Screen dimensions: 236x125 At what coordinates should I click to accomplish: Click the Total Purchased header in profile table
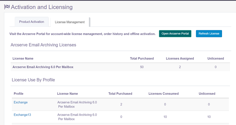click(120, 94)
